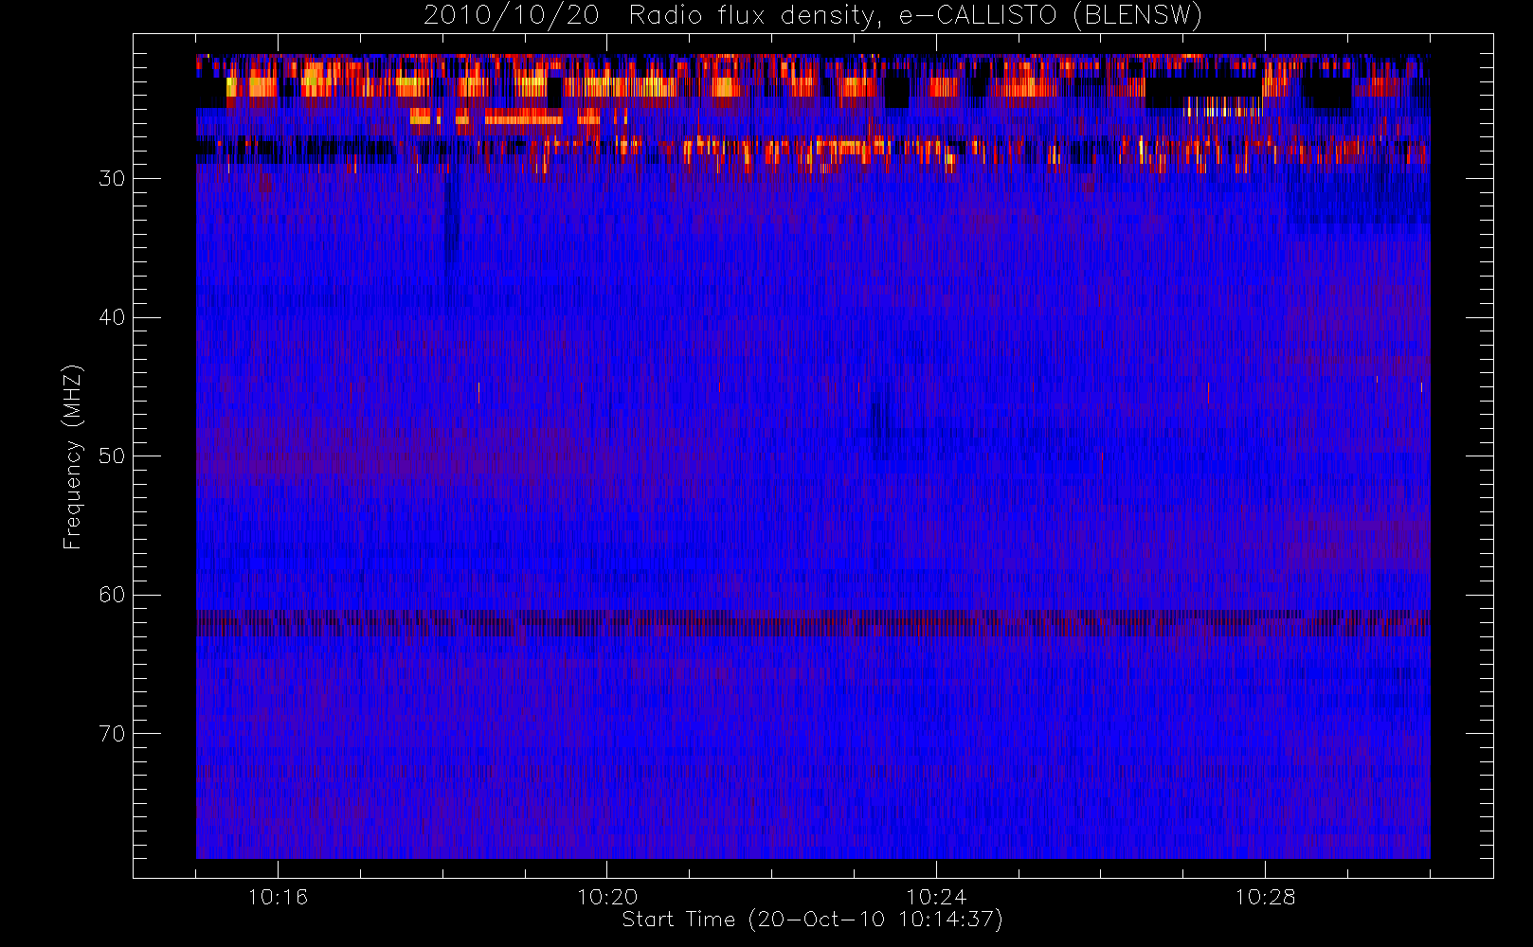The image size is (1533, 947).
Task: Click the 50 frequency tick label
Action: click(x=112, y=456)
